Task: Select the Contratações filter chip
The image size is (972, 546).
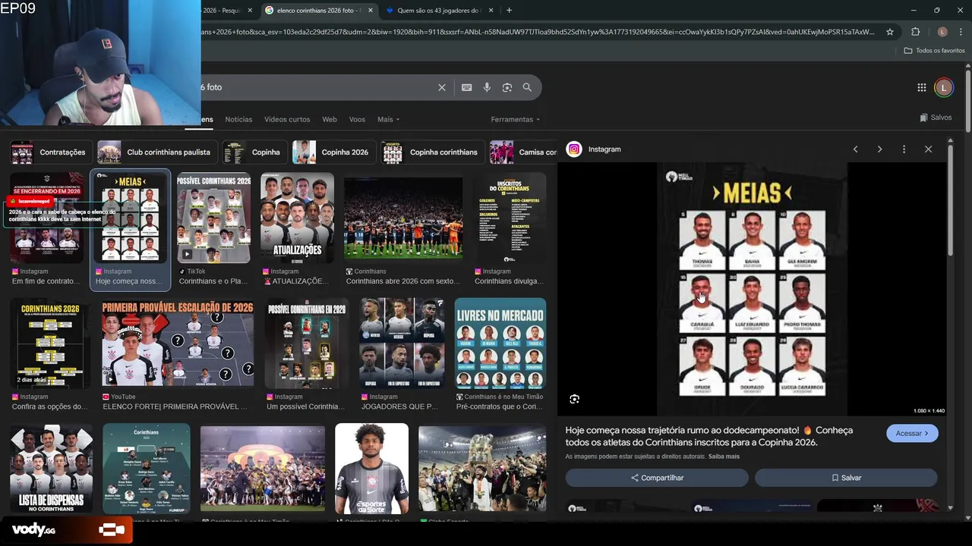Action: [51, 152]
